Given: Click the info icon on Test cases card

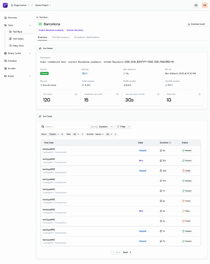Looking at the screenshot, I should click(76, 94).
